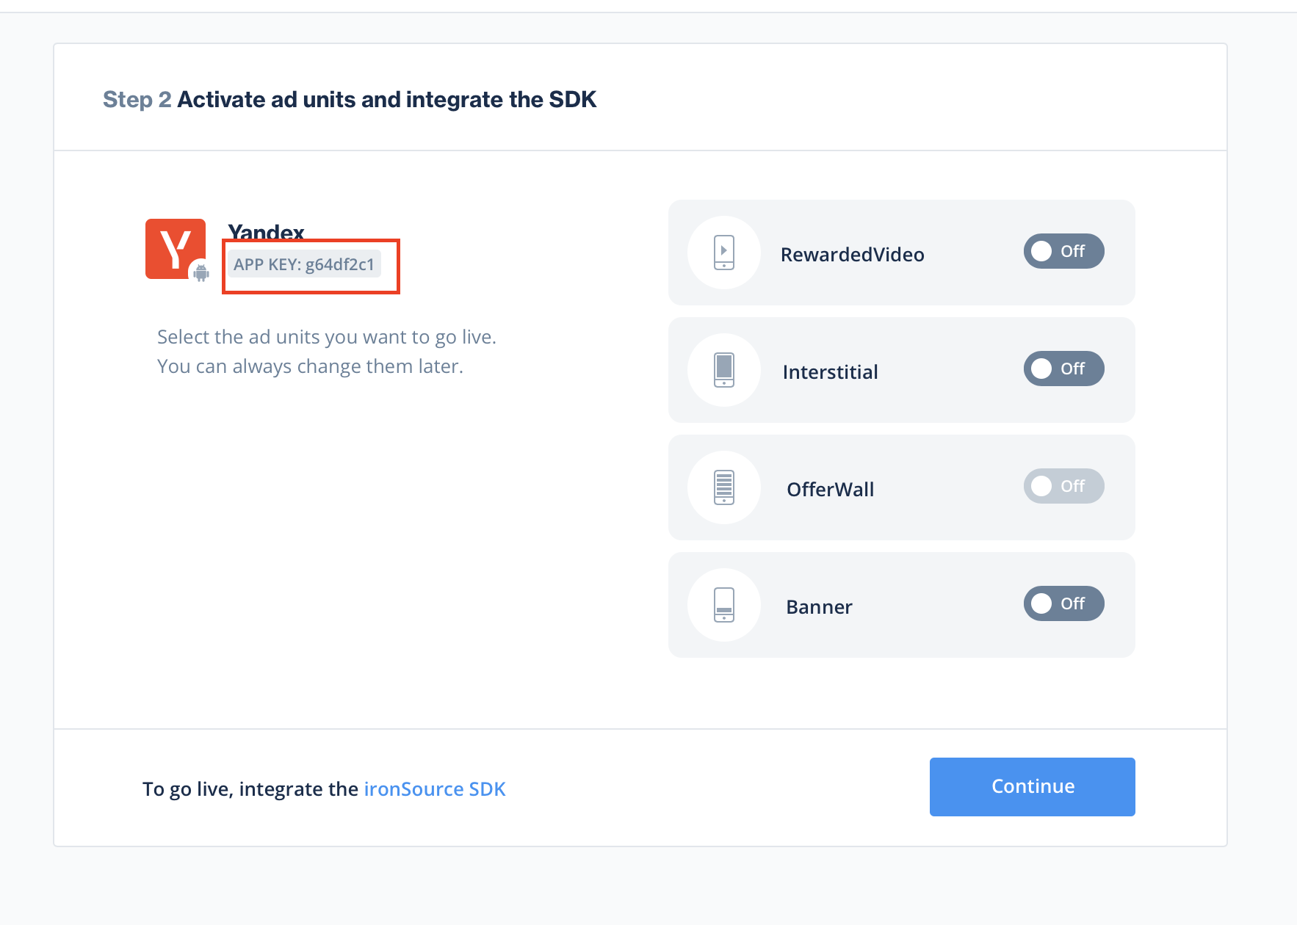Click the APP KEY g64df2c1 label
The width and height of the screenshot is (1297, 925).
click(x=304, y=264)
